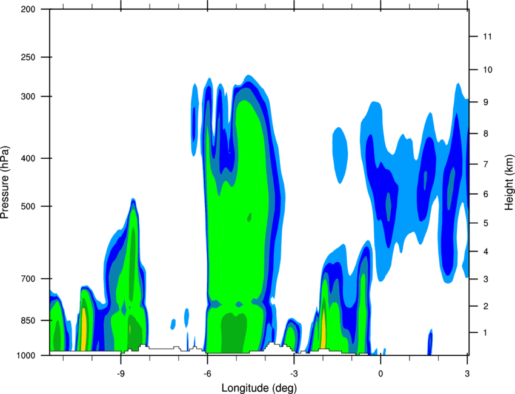Click the 7 km height tick label
The image size is (515, 394).
[x=486, y=164]
